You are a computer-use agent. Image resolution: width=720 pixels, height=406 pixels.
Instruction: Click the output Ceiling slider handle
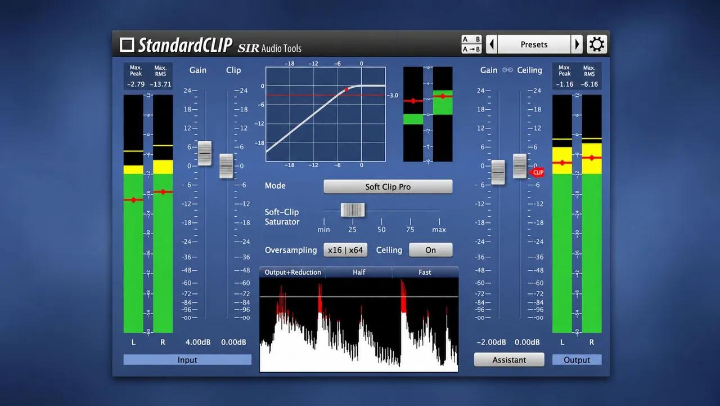(520, 166)
